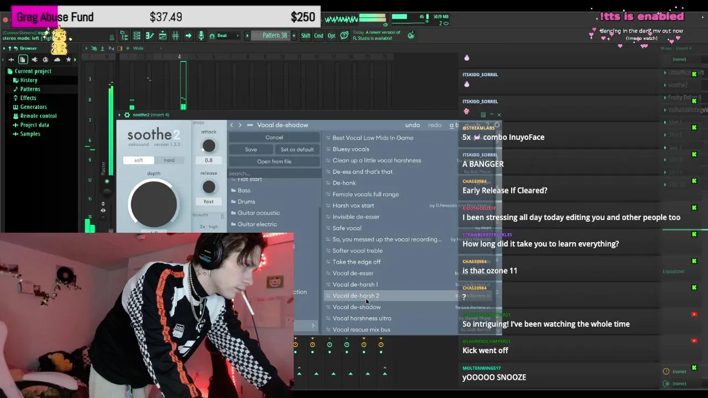Click the Guitar acoustic preset folder
This screenshot has width=708, height=398.
258,213
